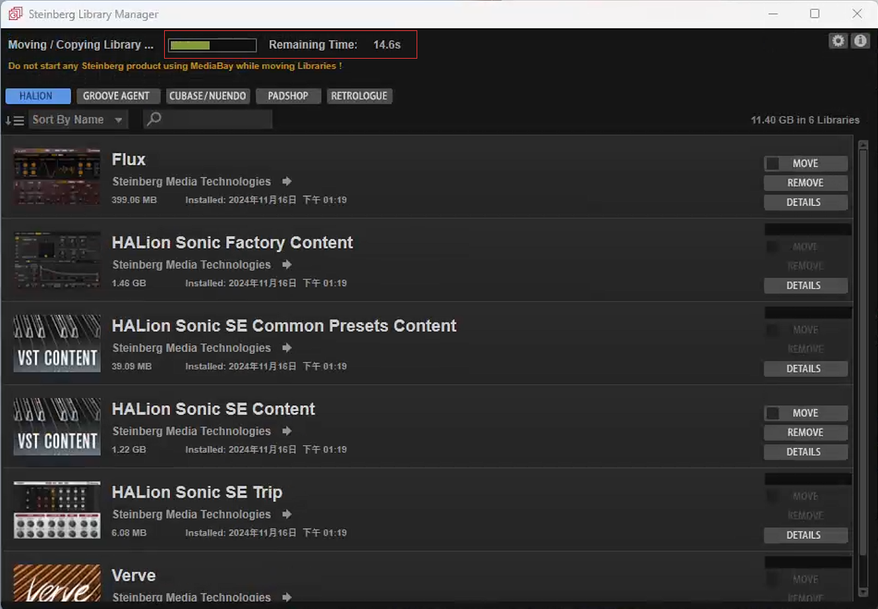
Task: Open HALion Sonic SE Common Presets DETAILS
Action: tap(805, 368)
